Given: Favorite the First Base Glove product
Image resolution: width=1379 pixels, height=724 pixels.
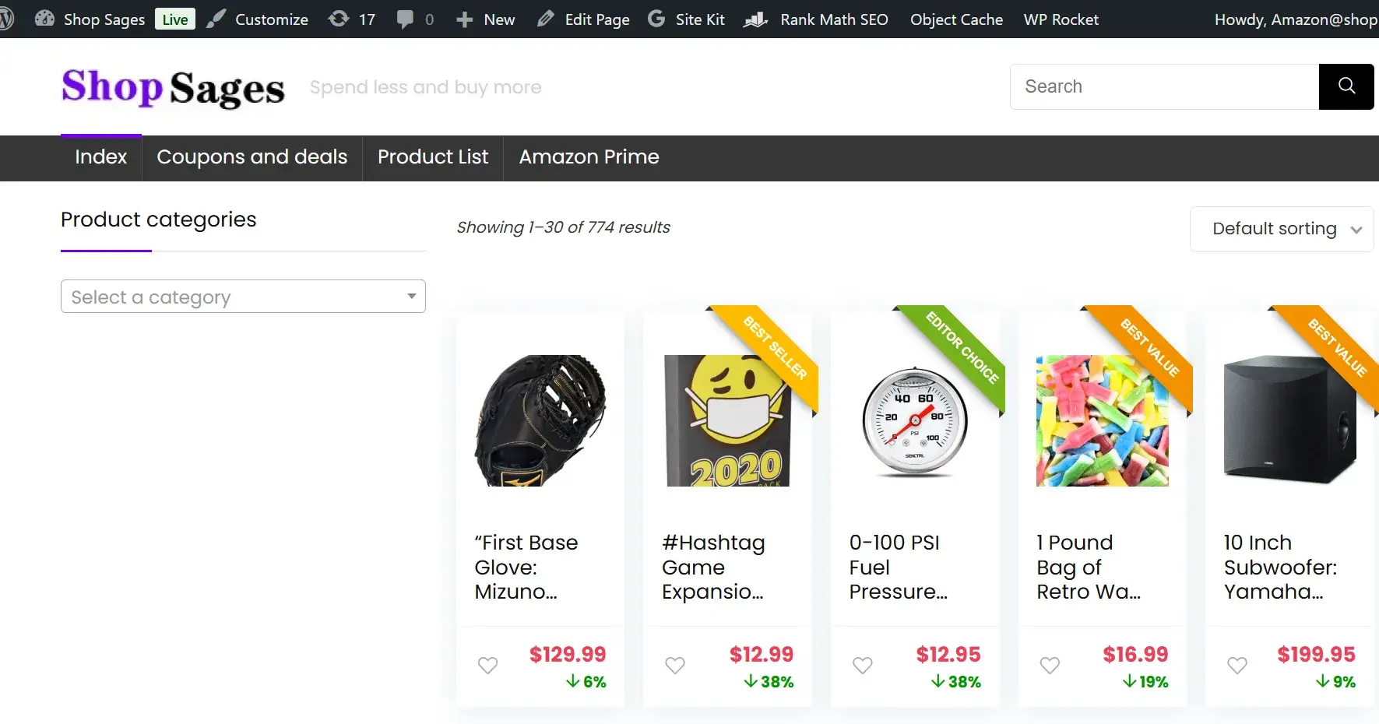Looking at the screenshot, I should [487, 666].
